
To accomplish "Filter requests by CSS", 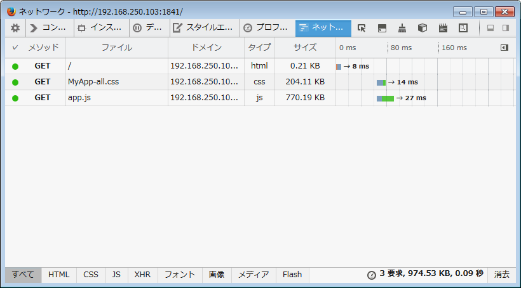I will [91, 275].
